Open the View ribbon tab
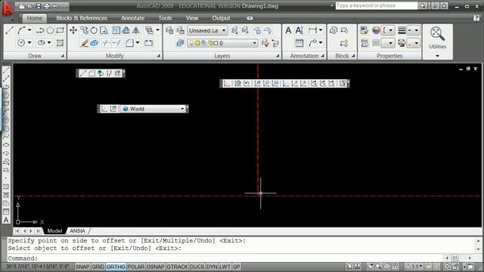Image resolution: width=484 pixels, height=272 pixels. click(192, 18)
